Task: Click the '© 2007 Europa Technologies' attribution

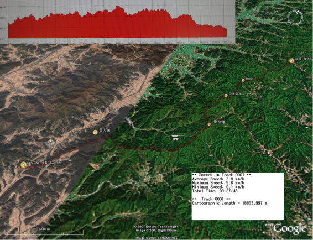Action: [156, 227]
